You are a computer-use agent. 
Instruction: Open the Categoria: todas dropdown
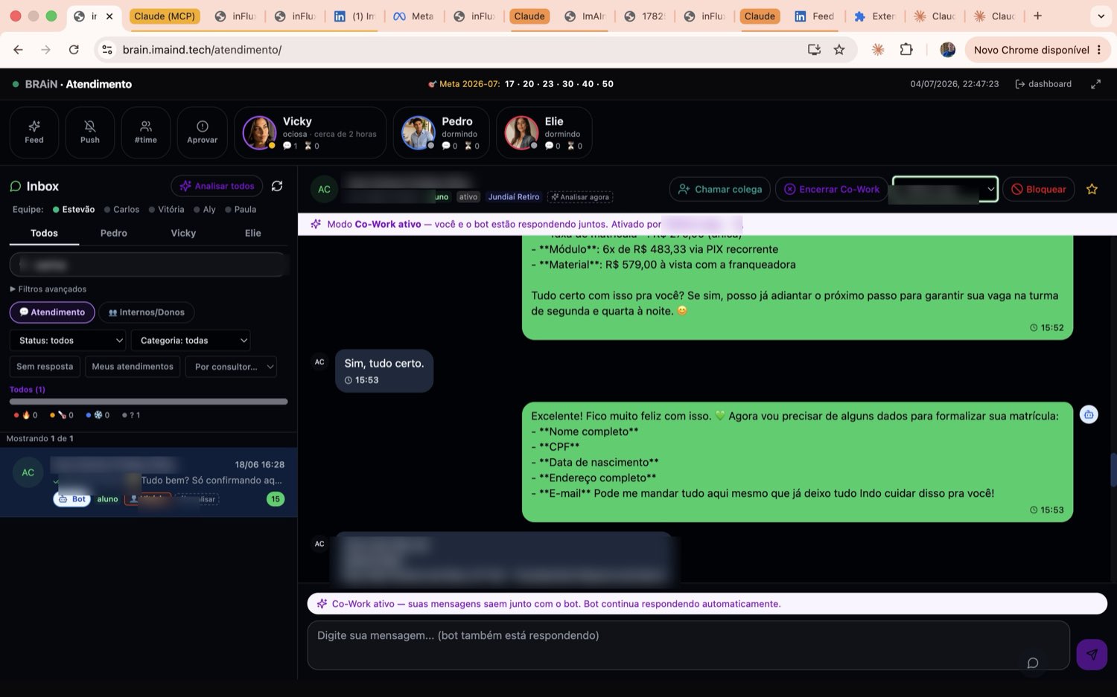tap(191, 341)
